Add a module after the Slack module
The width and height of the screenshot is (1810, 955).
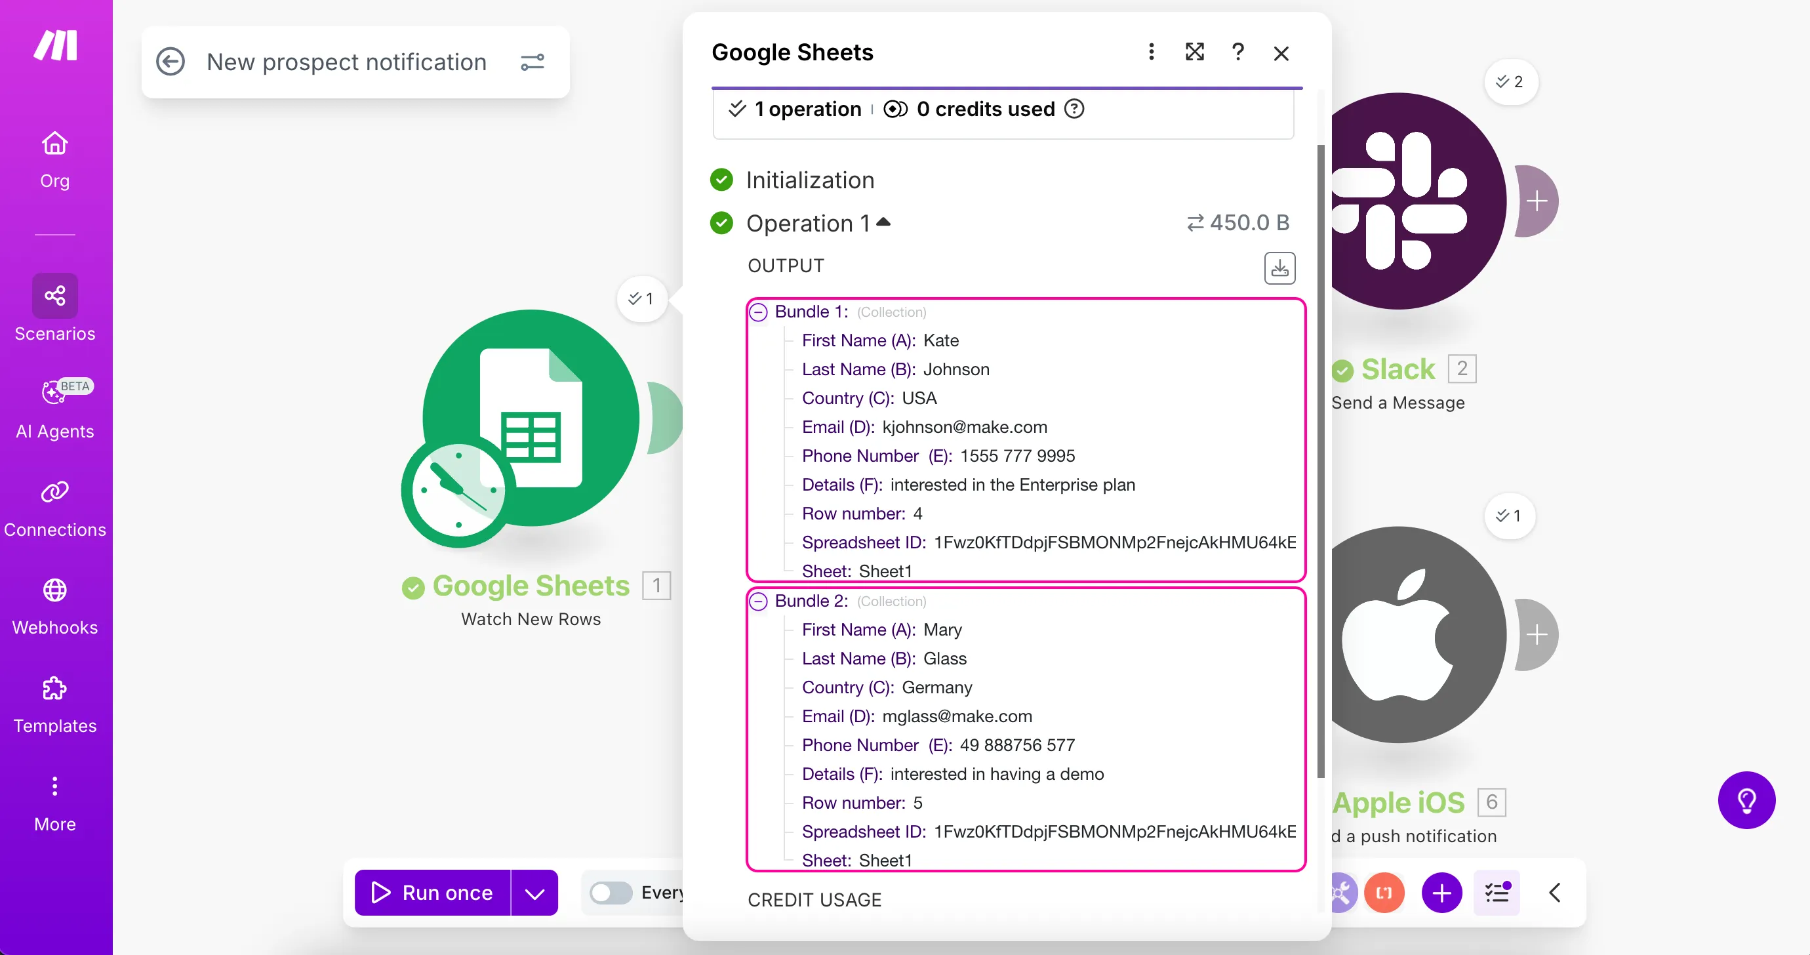[x=1537, y=201]
